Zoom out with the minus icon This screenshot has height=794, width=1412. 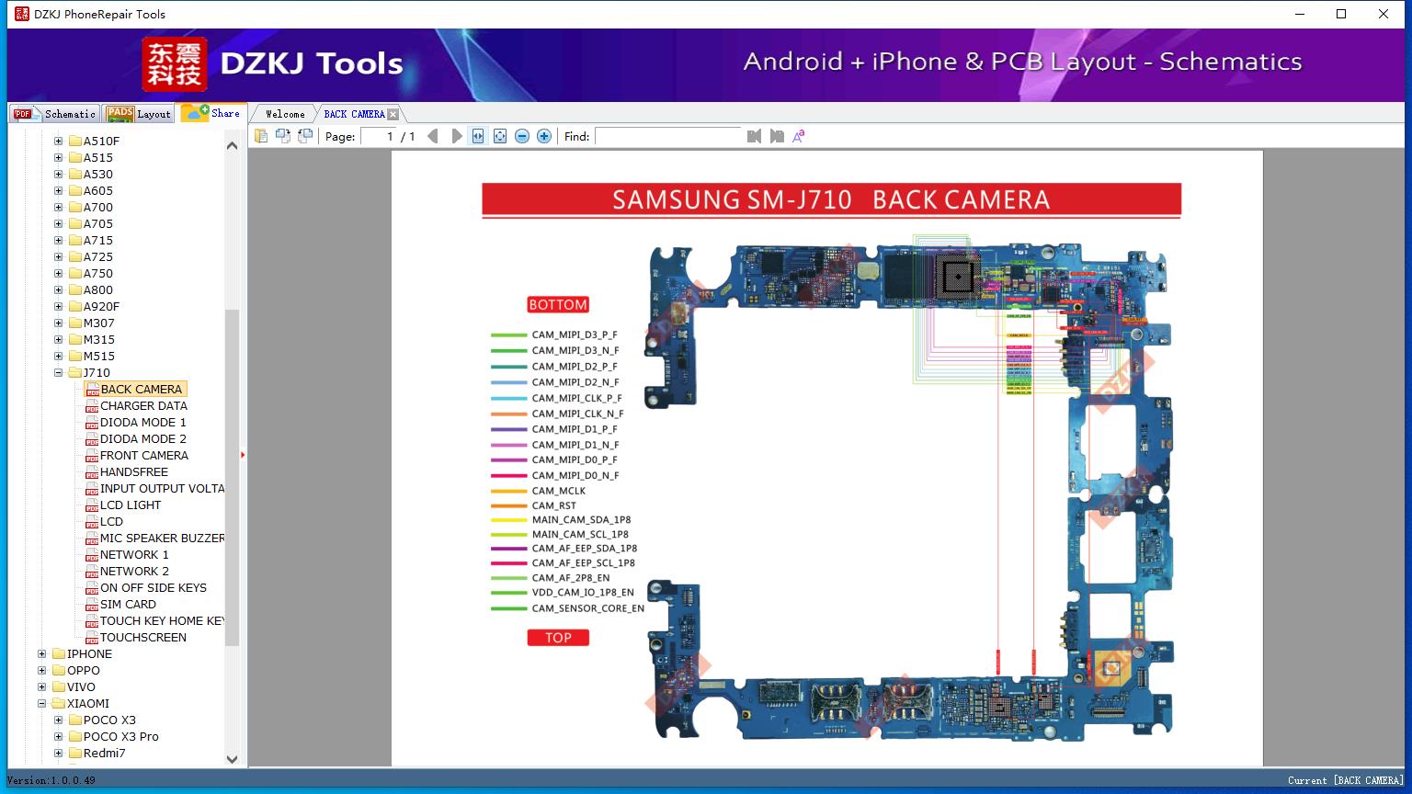point(522,136)
